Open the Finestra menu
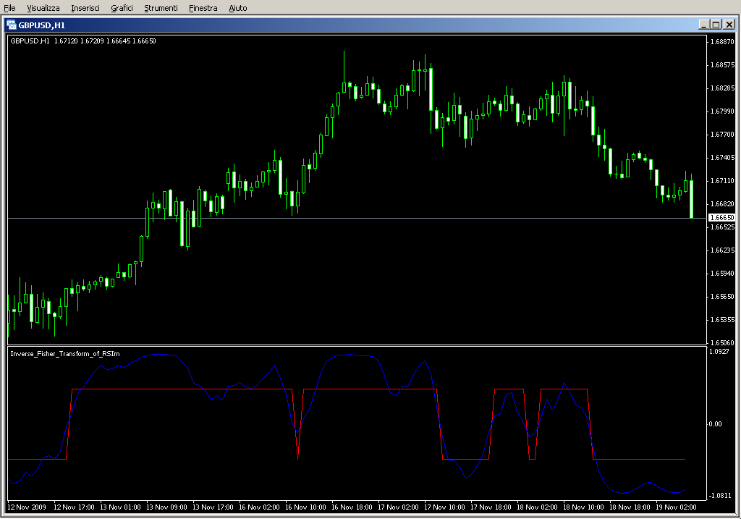 click(203, 8)
